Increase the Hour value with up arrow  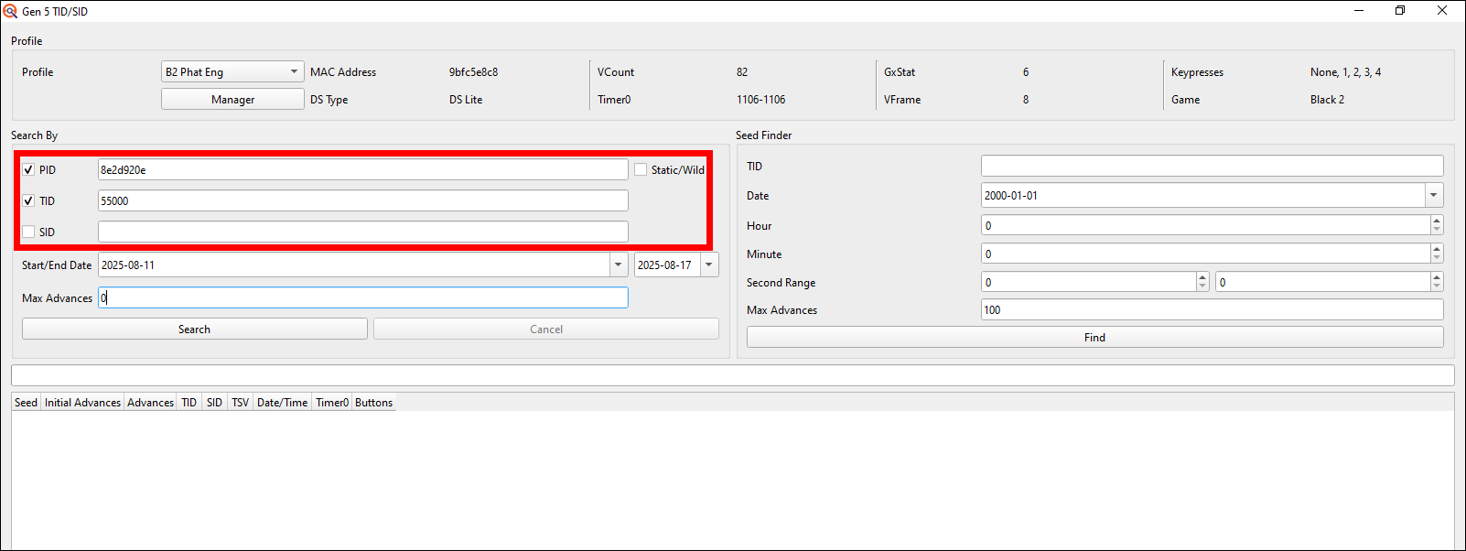pyautogui.click(x=1437, y=221)
